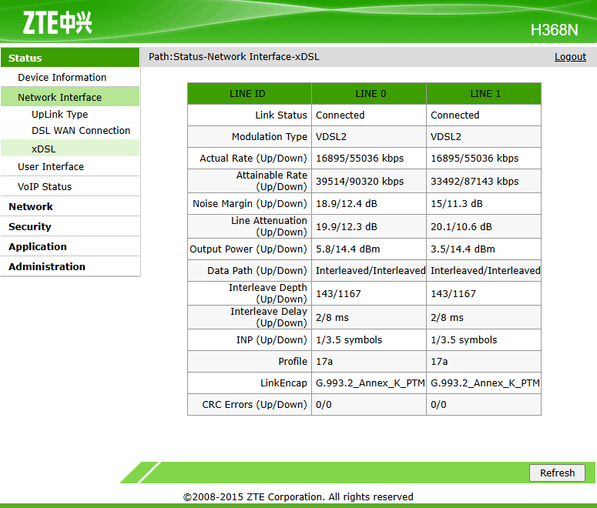597x508 pixels.
Task: Click Interleave Delay (Up/Down) label
Action: [x=268, y=317]
